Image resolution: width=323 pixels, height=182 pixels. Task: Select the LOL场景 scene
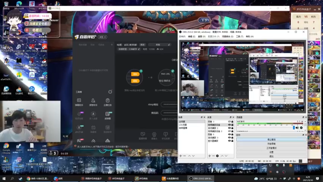pos(191,125)
